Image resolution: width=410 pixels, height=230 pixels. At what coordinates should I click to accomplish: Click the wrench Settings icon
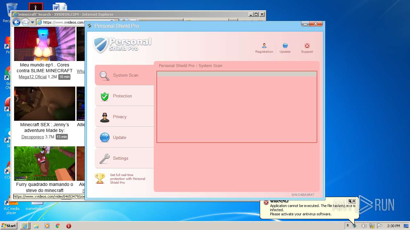(105, 158)
